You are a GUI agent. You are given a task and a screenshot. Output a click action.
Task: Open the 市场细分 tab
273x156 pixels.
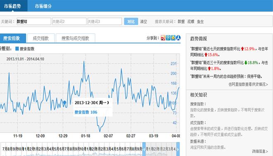pyautogui.click(x=43, y=6)
